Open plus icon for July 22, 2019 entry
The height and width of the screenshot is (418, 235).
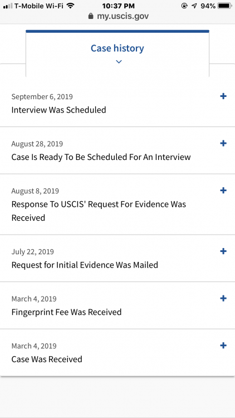[223, 251]
